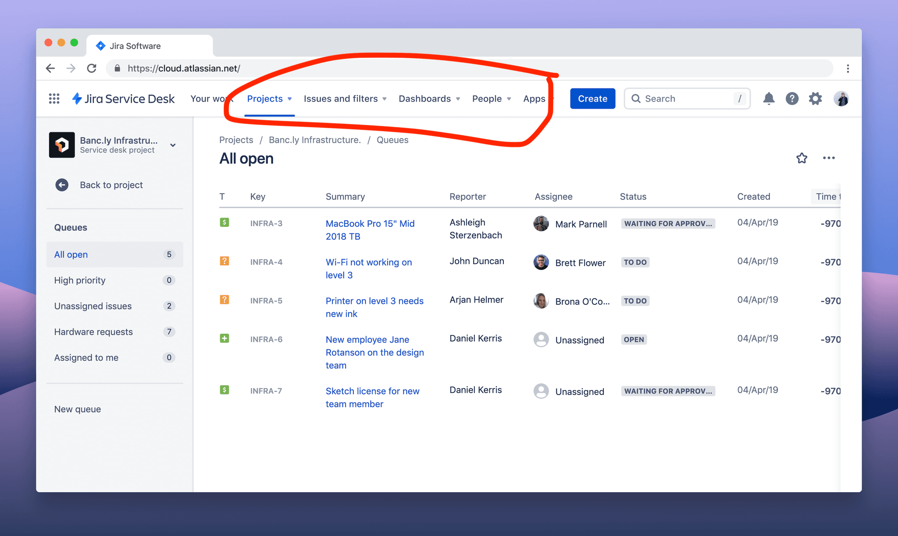Open the Help icon

(792, 99)
